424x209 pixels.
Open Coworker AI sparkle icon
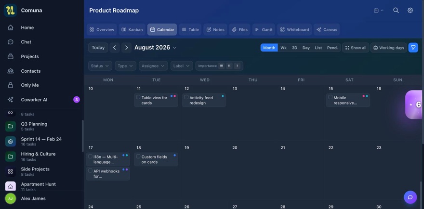pos(11,100)
